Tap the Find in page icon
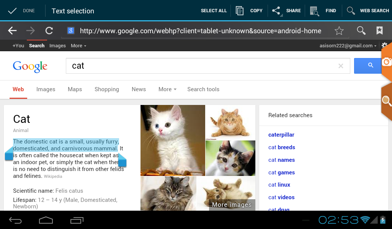The height and width of the screenshot is (229, 392). pyautogui.click(x=315, y=11)
